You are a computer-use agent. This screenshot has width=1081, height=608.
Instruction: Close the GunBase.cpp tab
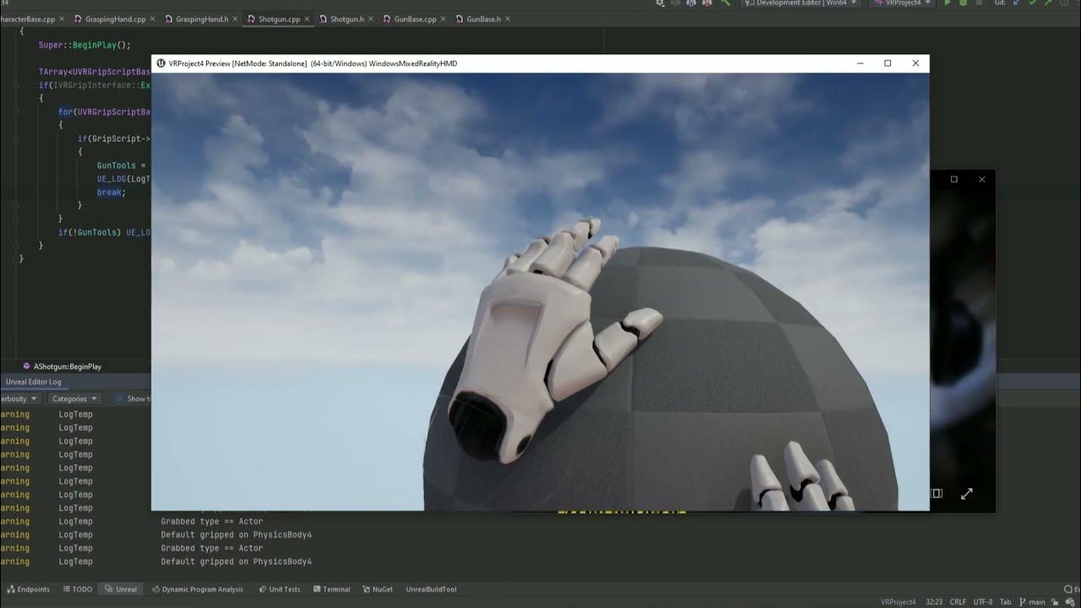pyautogui.click(x=442, y=19)
